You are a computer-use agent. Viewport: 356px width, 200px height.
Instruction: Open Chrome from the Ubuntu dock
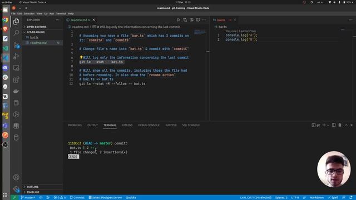(x=5, y=20)
